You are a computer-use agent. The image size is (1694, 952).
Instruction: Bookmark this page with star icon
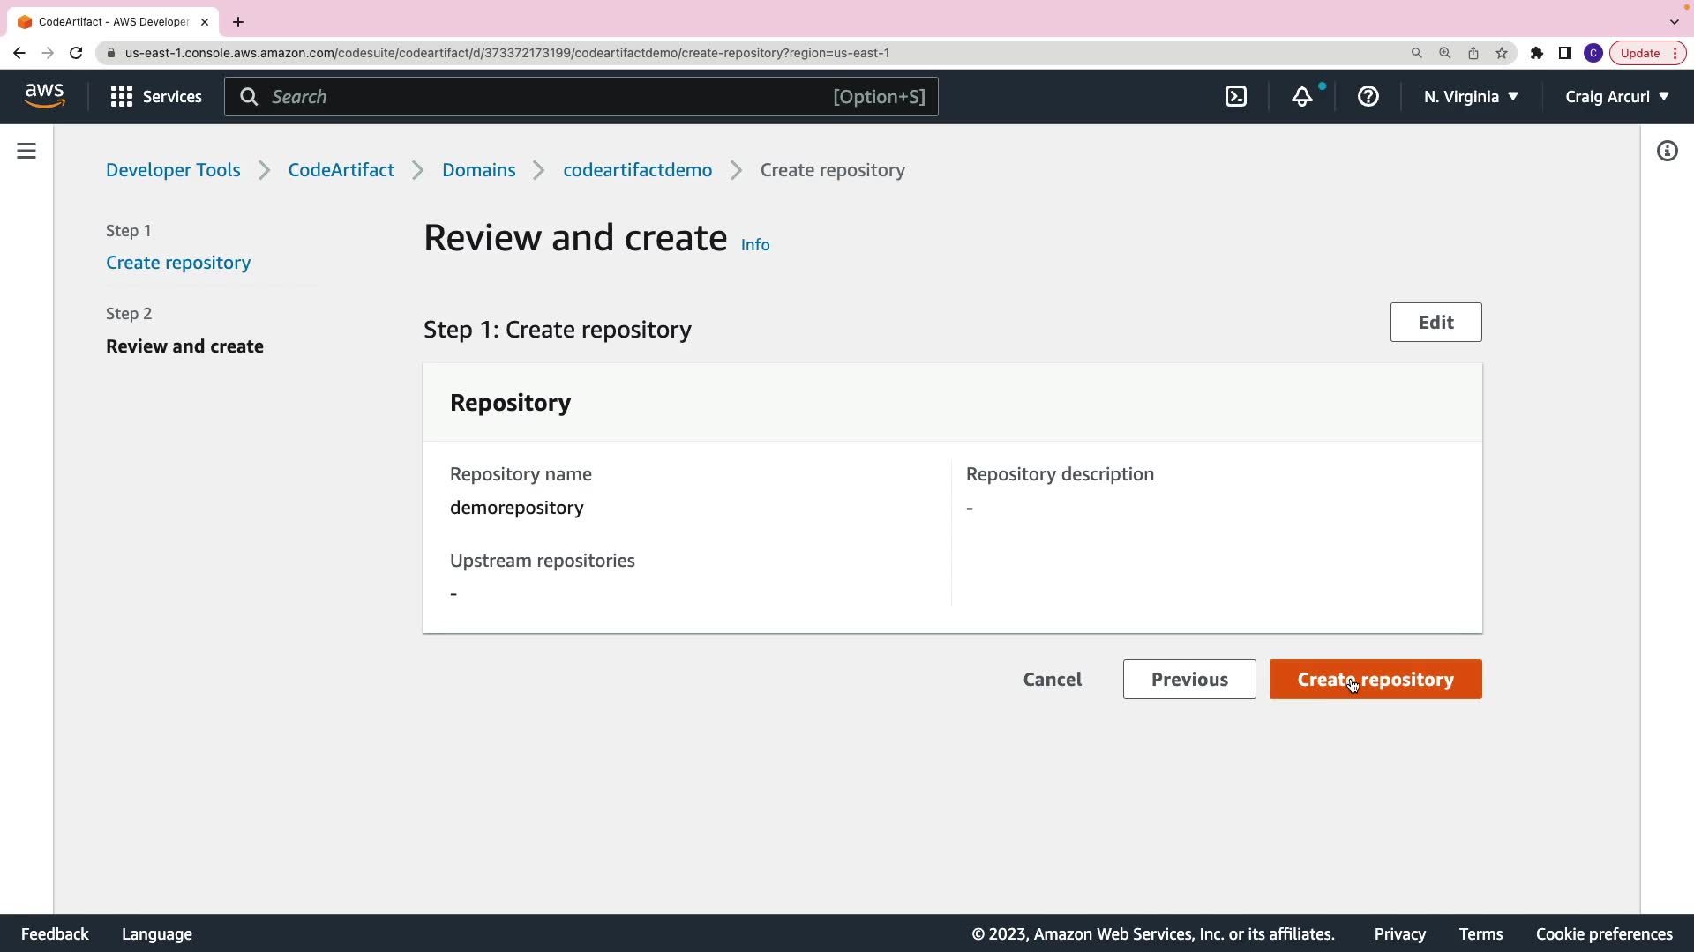click(1502, 53)
